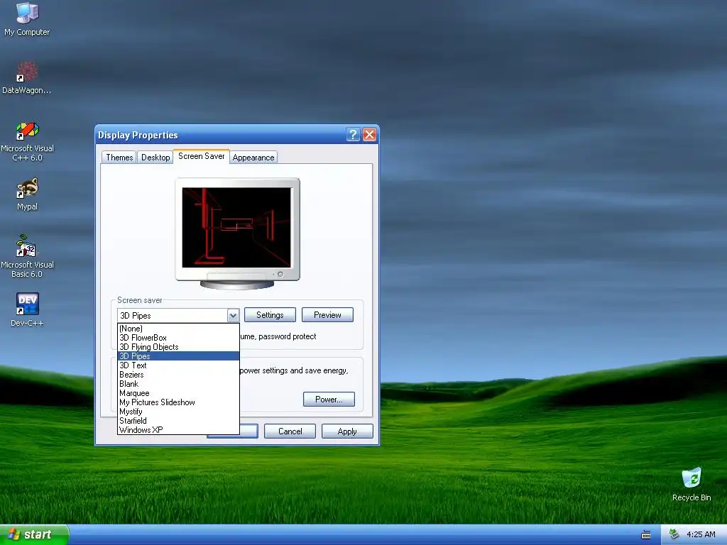Choose My Pictures Slideshow screen saver

[178, 402]
